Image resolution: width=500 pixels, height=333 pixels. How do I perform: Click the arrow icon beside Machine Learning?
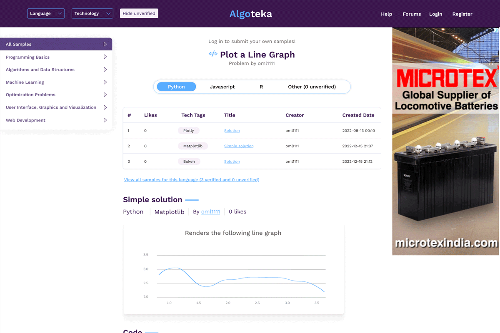pyautogui.click(x=105, y=82)
